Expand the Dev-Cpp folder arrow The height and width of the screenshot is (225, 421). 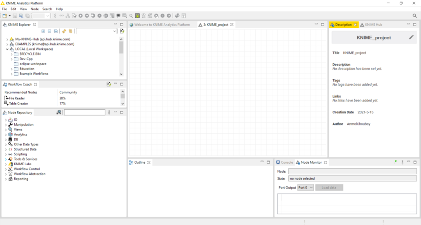11,59
